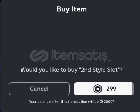Click the itemsatış watermark wordmark

point(80,55)
